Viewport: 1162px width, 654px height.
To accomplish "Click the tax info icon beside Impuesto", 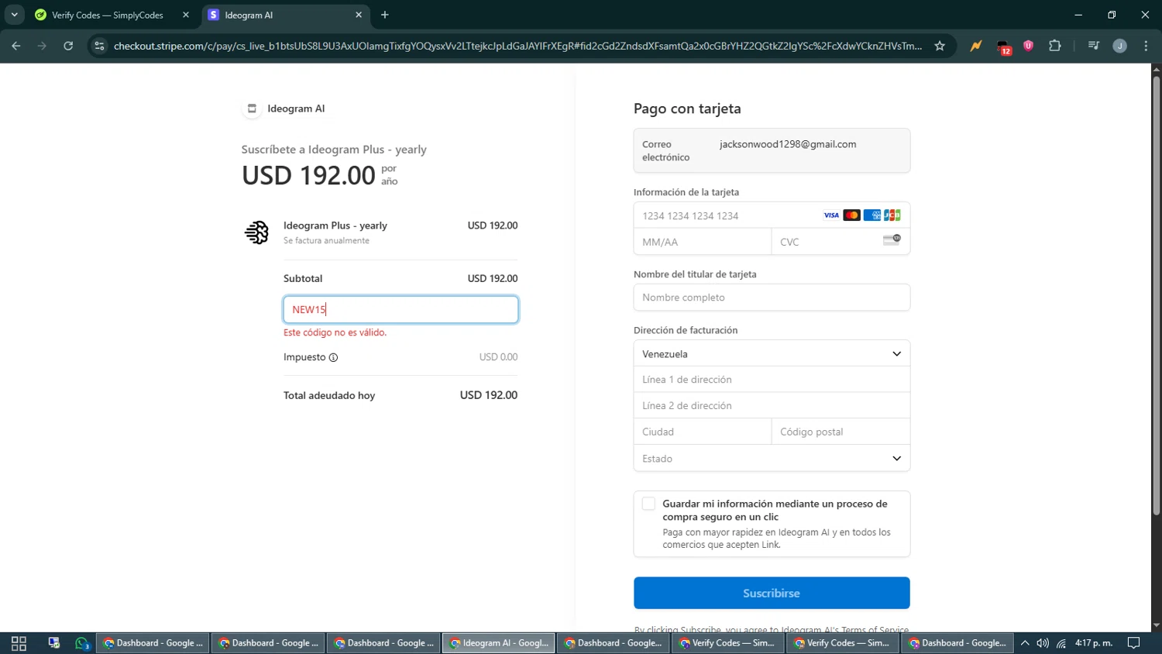I will (333, 357).
